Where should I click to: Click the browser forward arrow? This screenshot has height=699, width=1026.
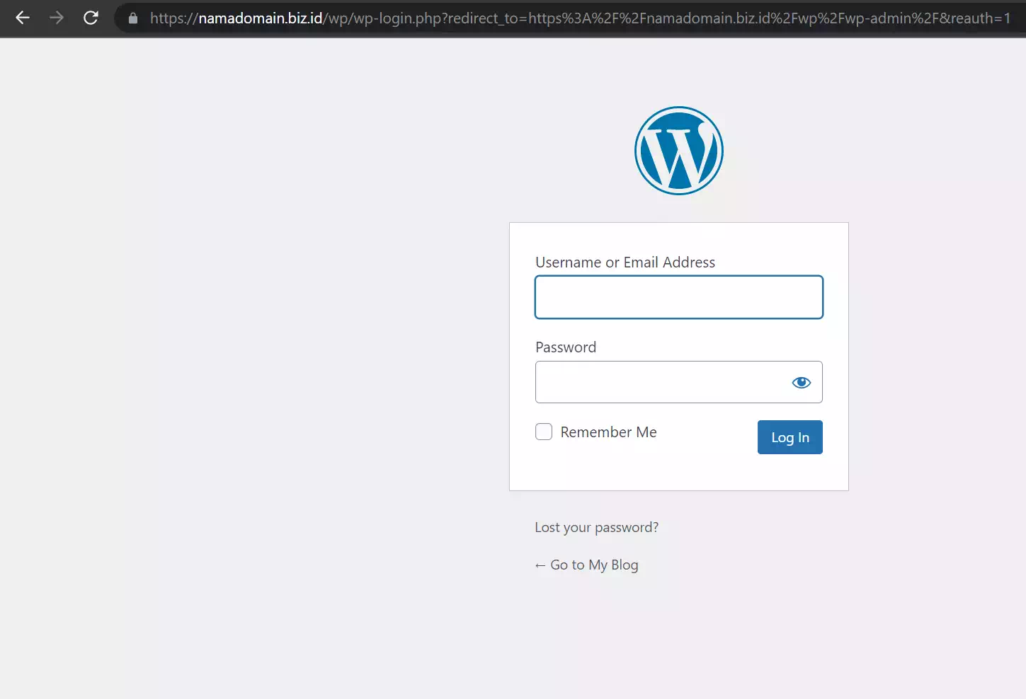(x=57, y=18)
